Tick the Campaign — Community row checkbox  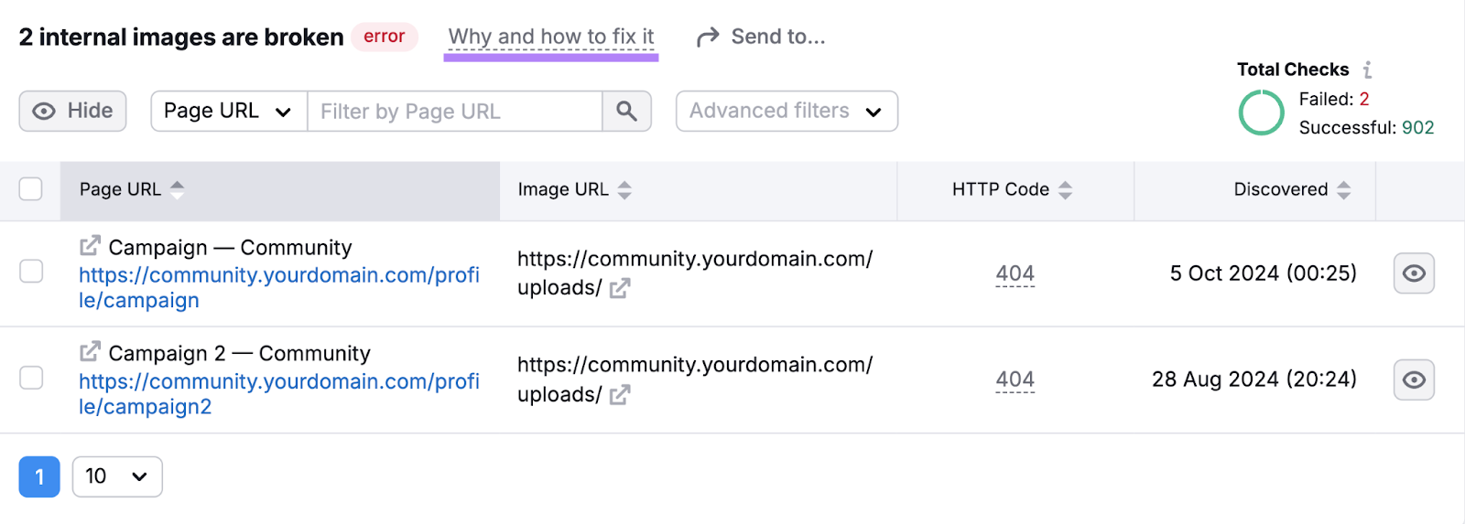point(31,272)
